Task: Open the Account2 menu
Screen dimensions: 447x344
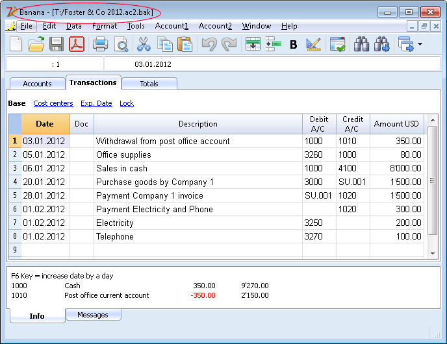Action: [215, 26]
